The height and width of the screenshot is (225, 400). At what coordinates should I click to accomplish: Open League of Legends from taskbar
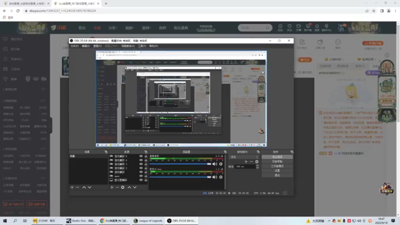148,221
